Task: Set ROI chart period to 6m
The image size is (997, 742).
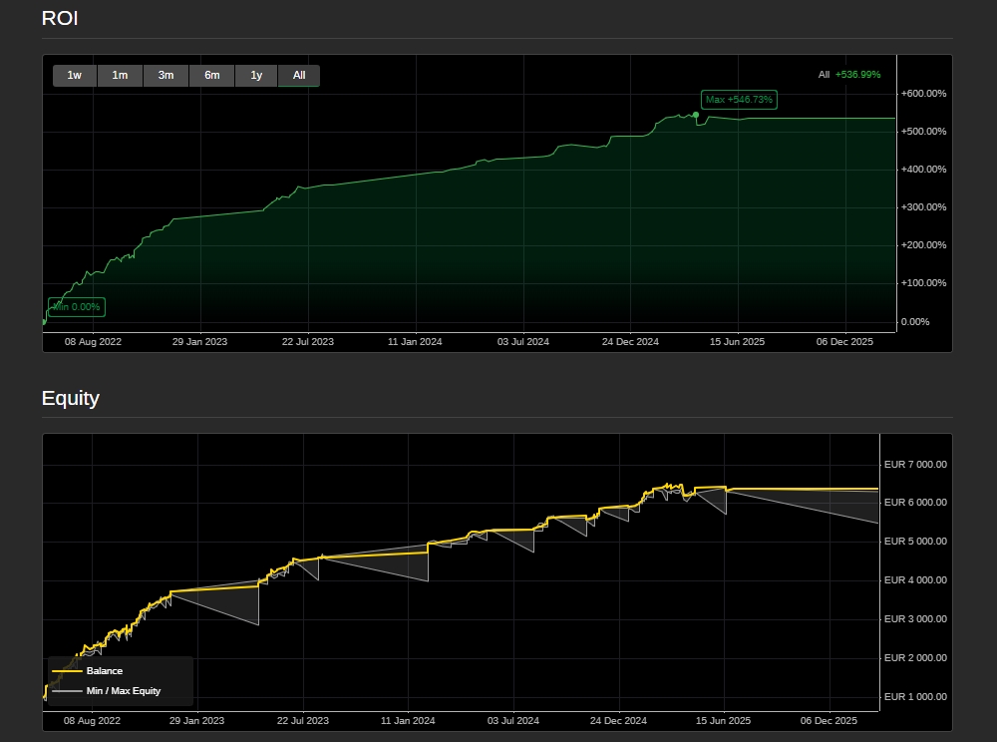Action: click(211, 76)
